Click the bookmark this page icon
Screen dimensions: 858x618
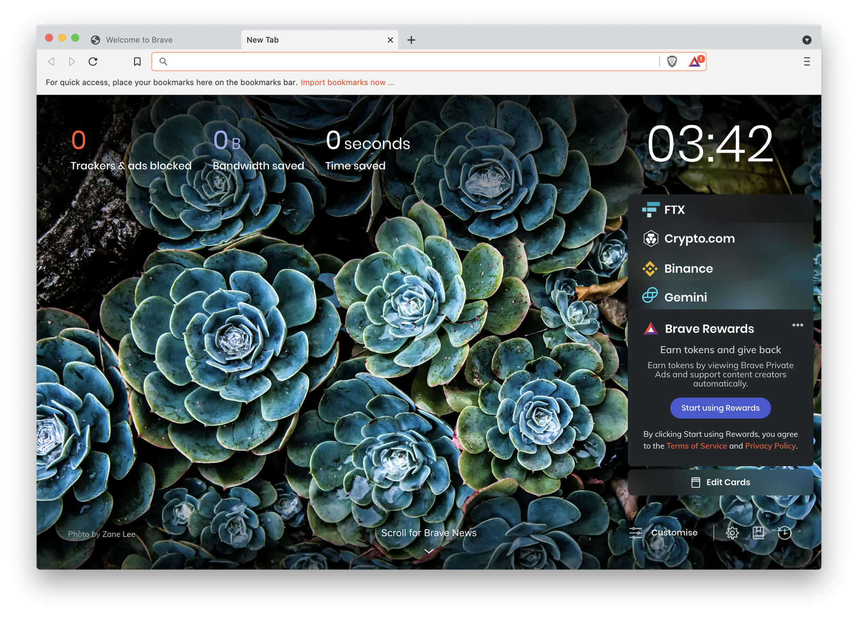137,62
